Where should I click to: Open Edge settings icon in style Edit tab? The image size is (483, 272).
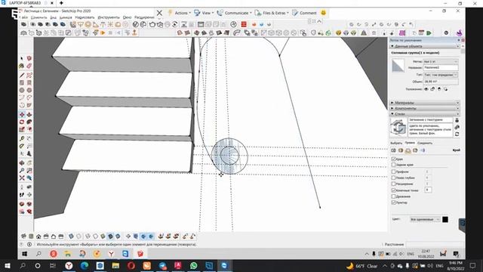click(x=393, y=150)
